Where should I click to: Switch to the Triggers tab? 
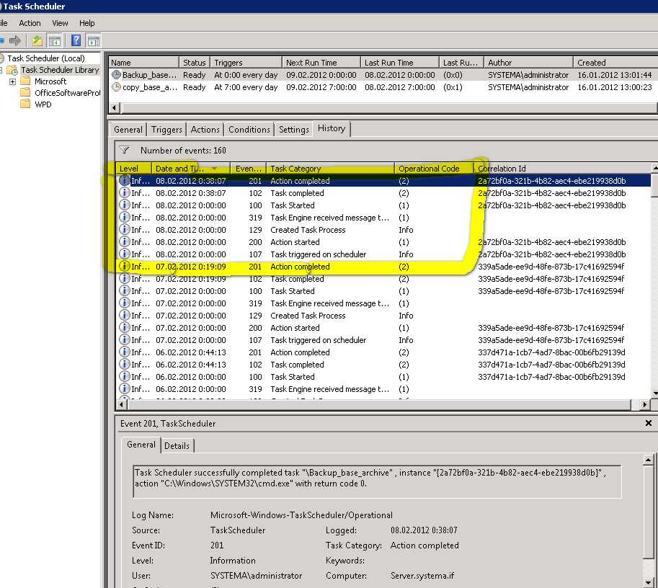(x=166, y=130)
